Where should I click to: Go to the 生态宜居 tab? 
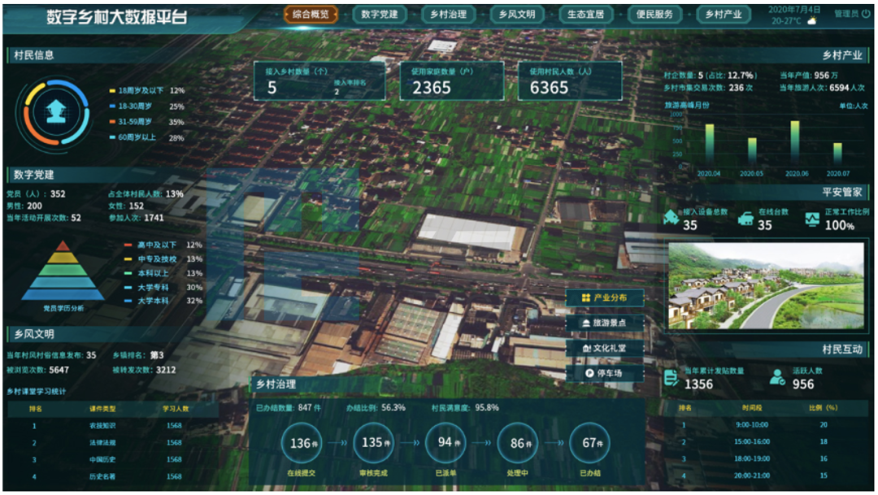point(585,15)
